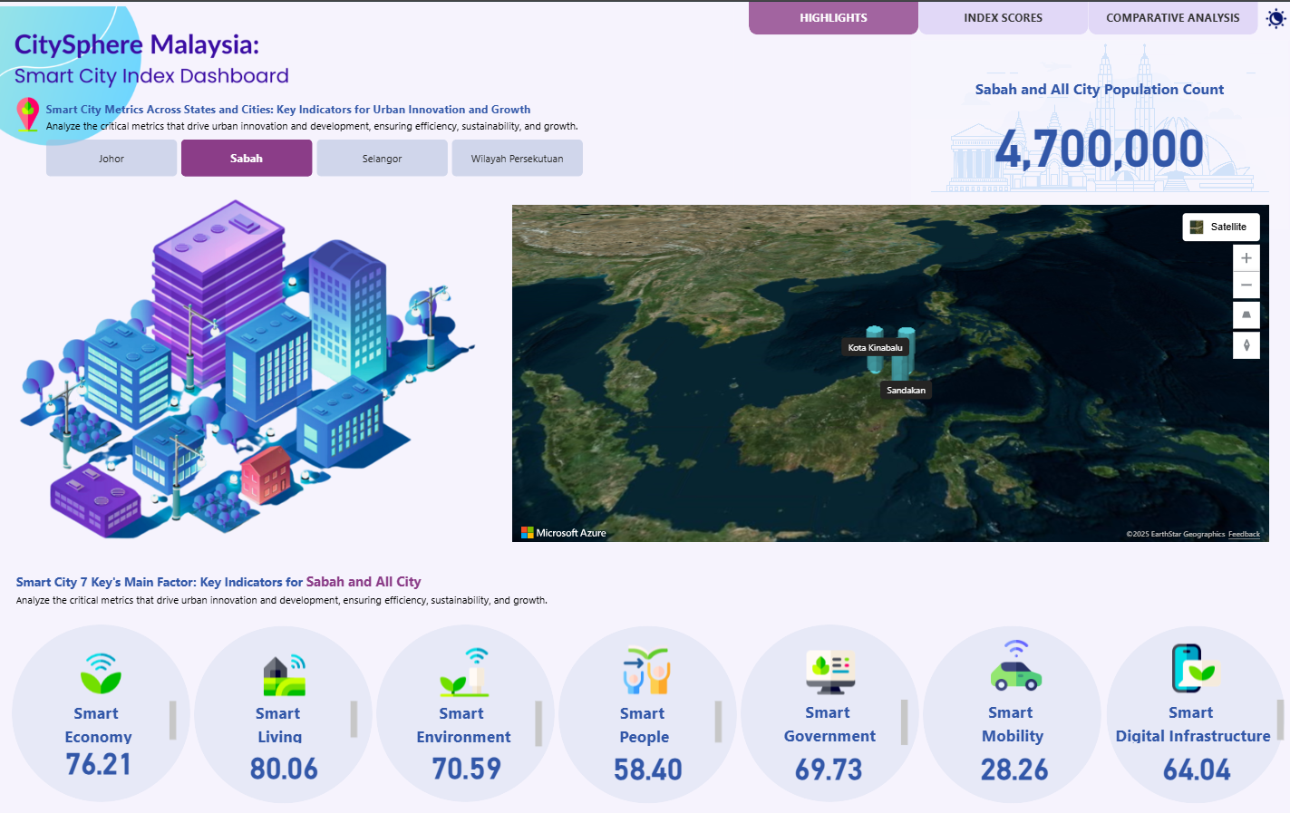1290x813 pixels.
Task: Select the Johor state button
Action: point(112,159)
